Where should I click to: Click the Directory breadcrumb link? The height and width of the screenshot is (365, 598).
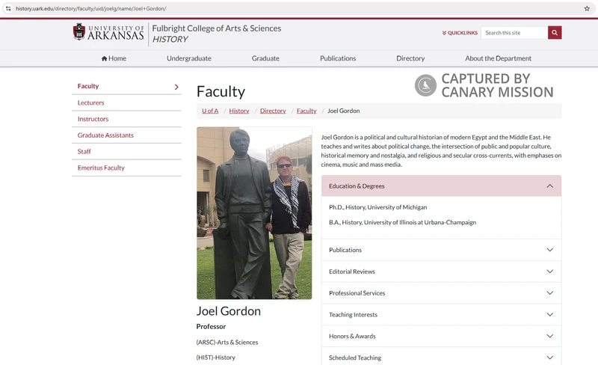pyautogui.click(x=273, y=111)
